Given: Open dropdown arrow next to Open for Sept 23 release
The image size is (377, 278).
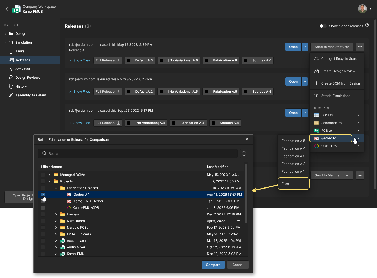Looking at the screenshot, I should tap(305, 113).
